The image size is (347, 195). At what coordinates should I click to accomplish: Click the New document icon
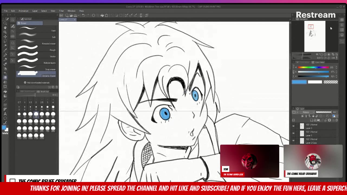(67, 15)
